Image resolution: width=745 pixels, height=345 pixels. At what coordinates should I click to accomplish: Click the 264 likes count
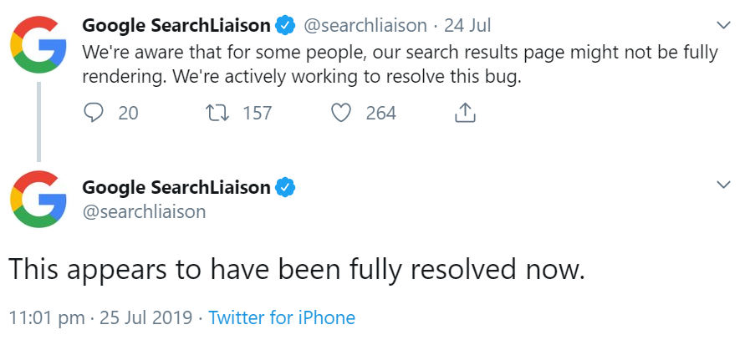380,113
